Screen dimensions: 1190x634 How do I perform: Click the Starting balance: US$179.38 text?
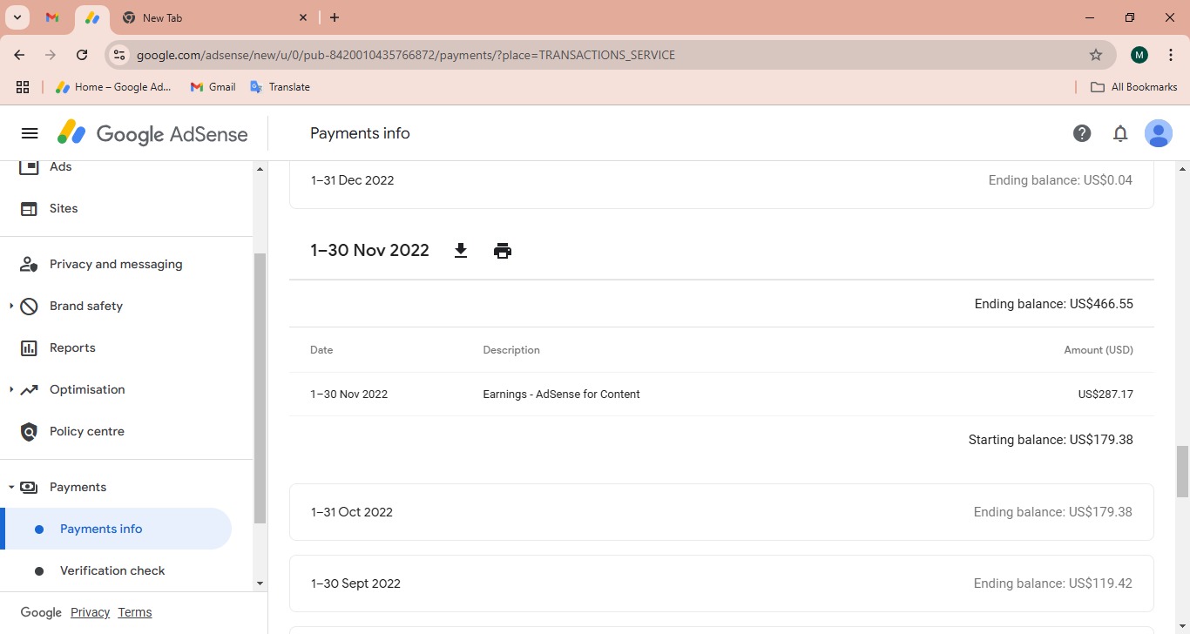click(x=1051, y=440)
